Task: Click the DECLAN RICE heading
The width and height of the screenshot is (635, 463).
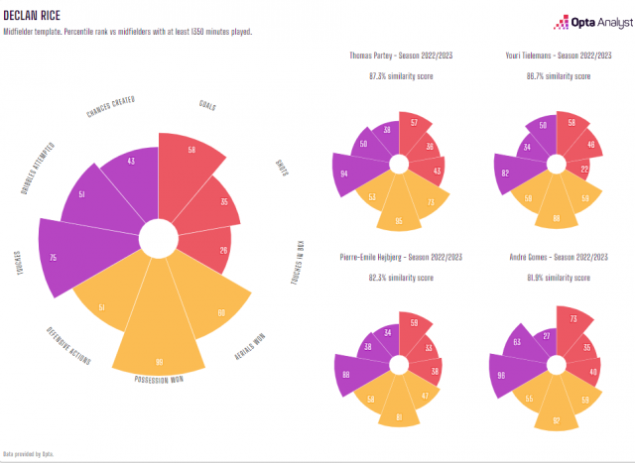Action: 32,16
